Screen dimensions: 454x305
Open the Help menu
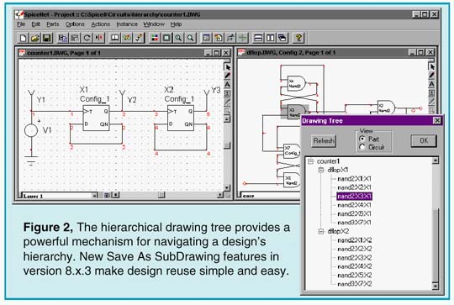click(x=176, y=24)
